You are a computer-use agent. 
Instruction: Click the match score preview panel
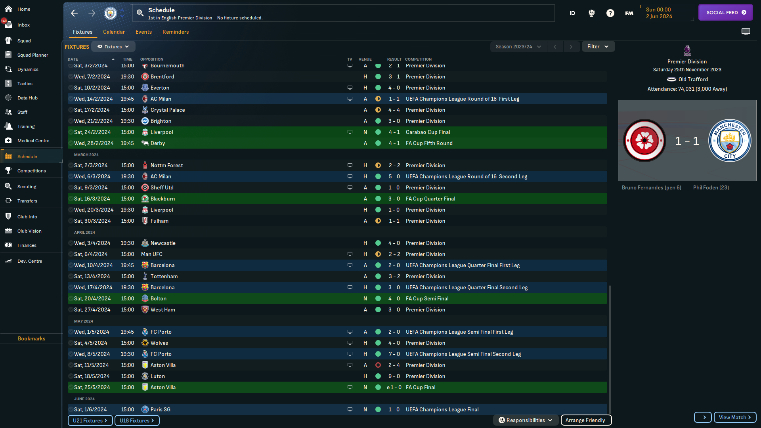point(687,140)
